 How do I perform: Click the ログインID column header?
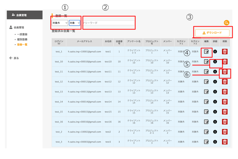(x=59, y=42)
